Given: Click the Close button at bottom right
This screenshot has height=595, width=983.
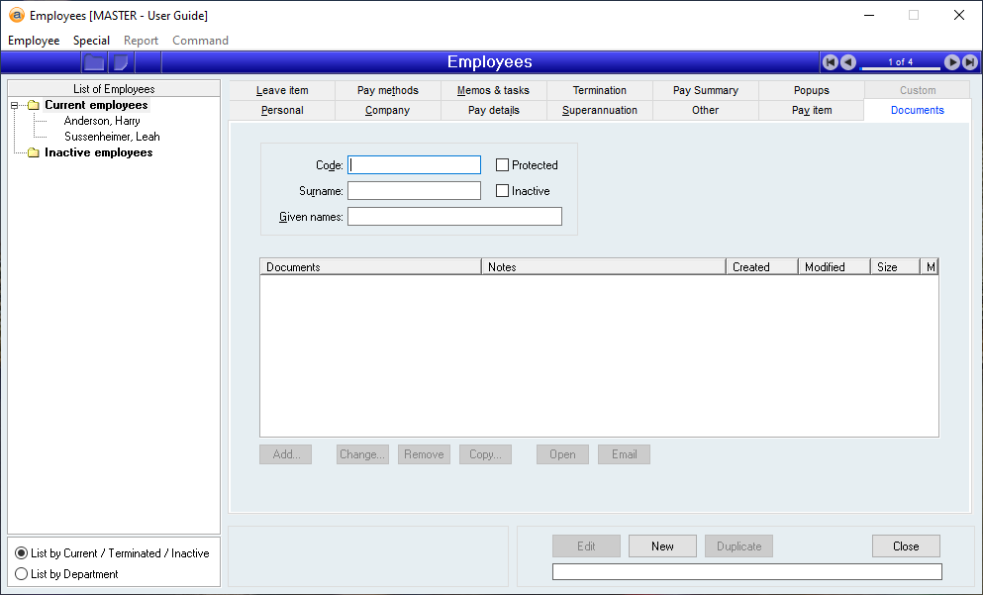Looking at the screenshot, I should pyautogui.click(x=905, y=546).
